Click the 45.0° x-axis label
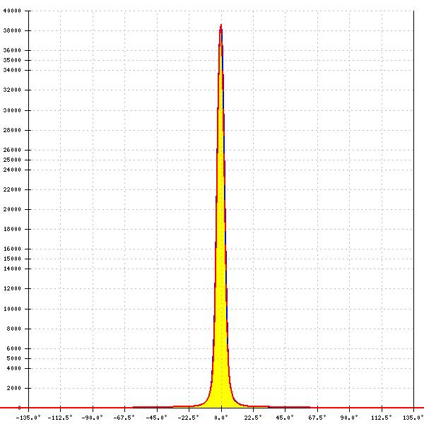The height and width of the screenshot is (424, 424). click(x=285, y=418)
